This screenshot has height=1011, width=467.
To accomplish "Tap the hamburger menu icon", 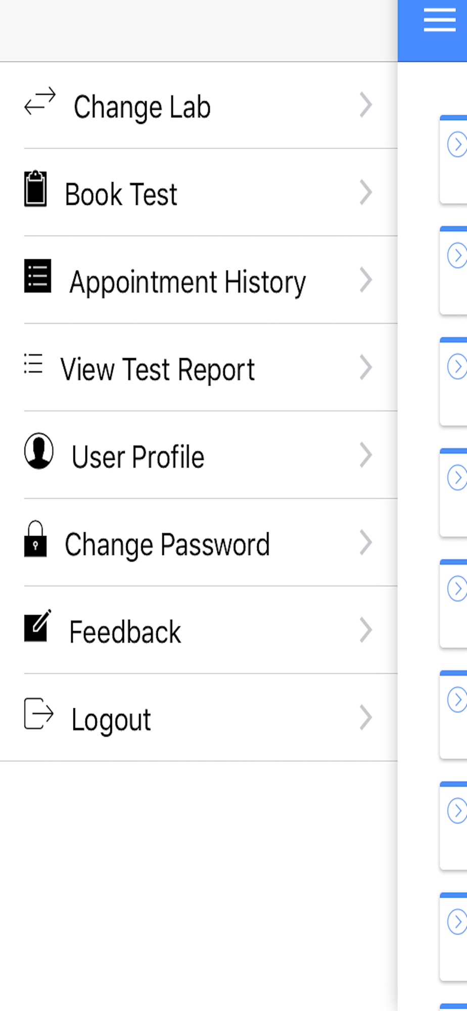I will 439,20.
